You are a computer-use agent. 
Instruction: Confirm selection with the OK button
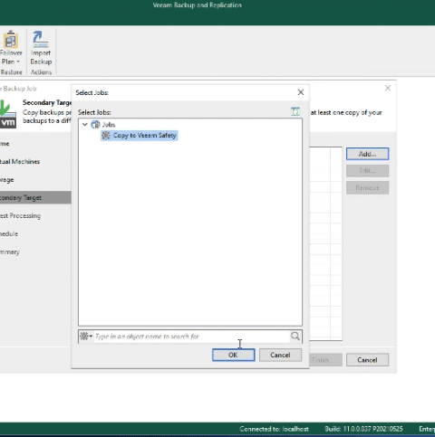(233, 355)
